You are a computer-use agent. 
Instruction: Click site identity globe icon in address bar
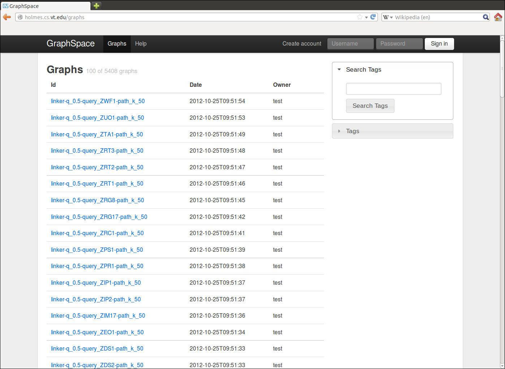point(20,17)
